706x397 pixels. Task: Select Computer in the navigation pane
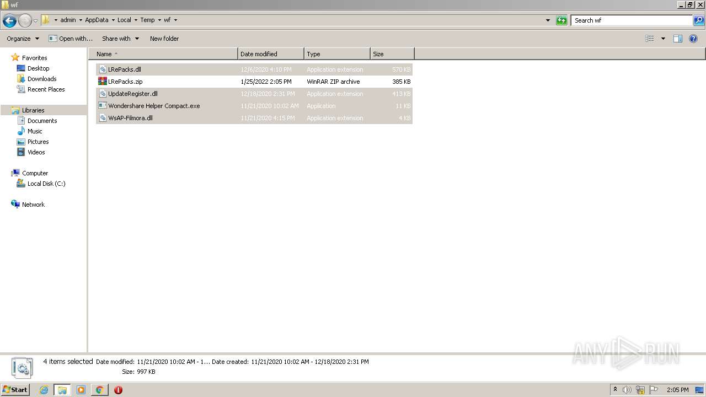click(35, 173)
